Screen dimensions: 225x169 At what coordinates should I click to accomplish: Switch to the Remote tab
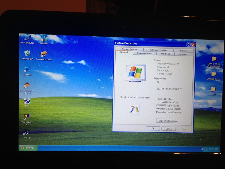(x=184, y=51)
